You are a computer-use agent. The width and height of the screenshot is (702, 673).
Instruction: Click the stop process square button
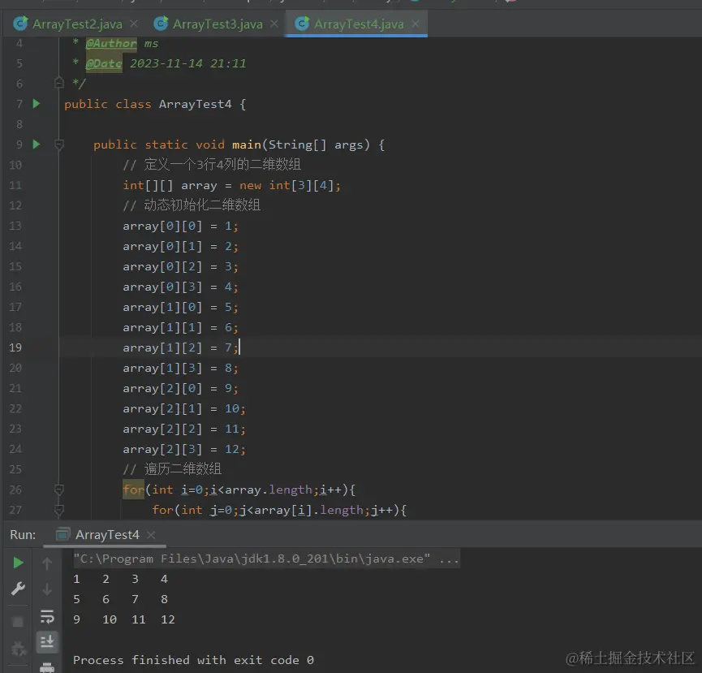18,622
